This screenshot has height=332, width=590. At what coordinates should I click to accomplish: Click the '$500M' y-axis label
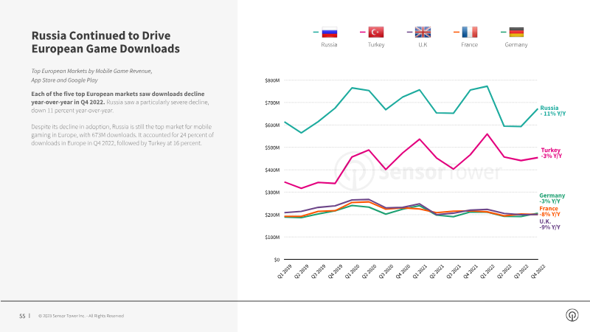point(272,148)
